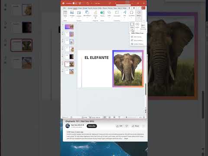Screen dimensions: 208x156
Task: Open the File tab
Action: click(65, 8)
